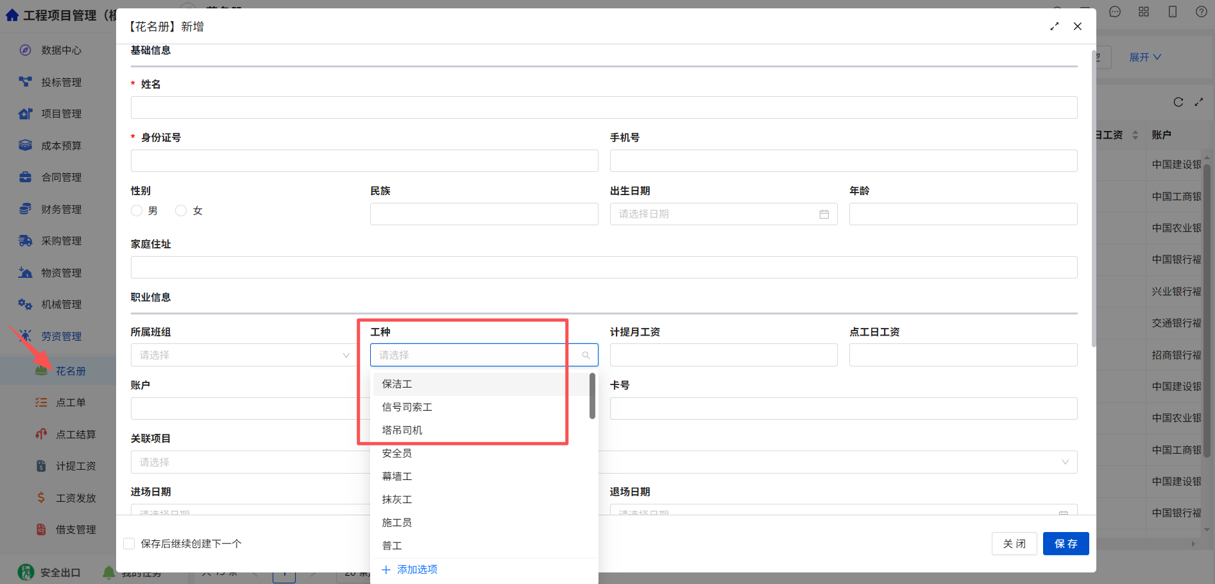
Task: Open 数据中心 icon in sidebar
Action: 25,50
